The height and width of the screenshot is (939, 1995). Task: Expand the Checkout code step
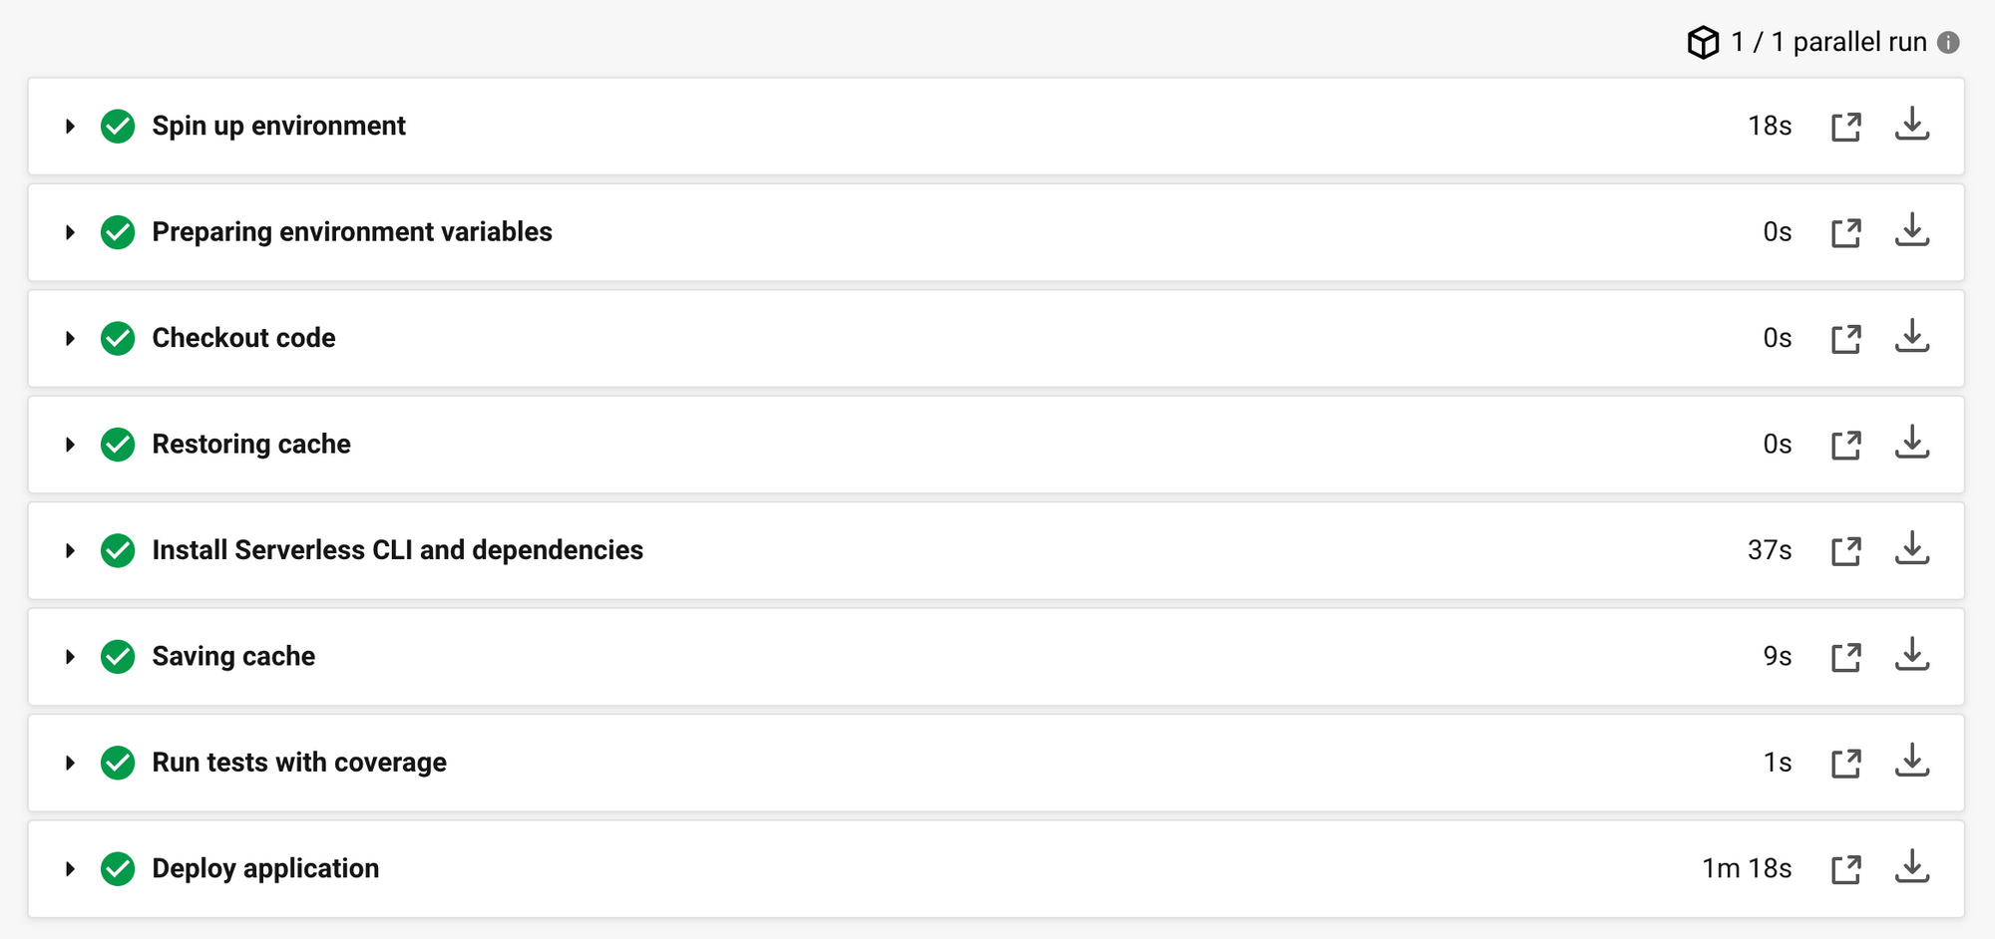point(70,339)
